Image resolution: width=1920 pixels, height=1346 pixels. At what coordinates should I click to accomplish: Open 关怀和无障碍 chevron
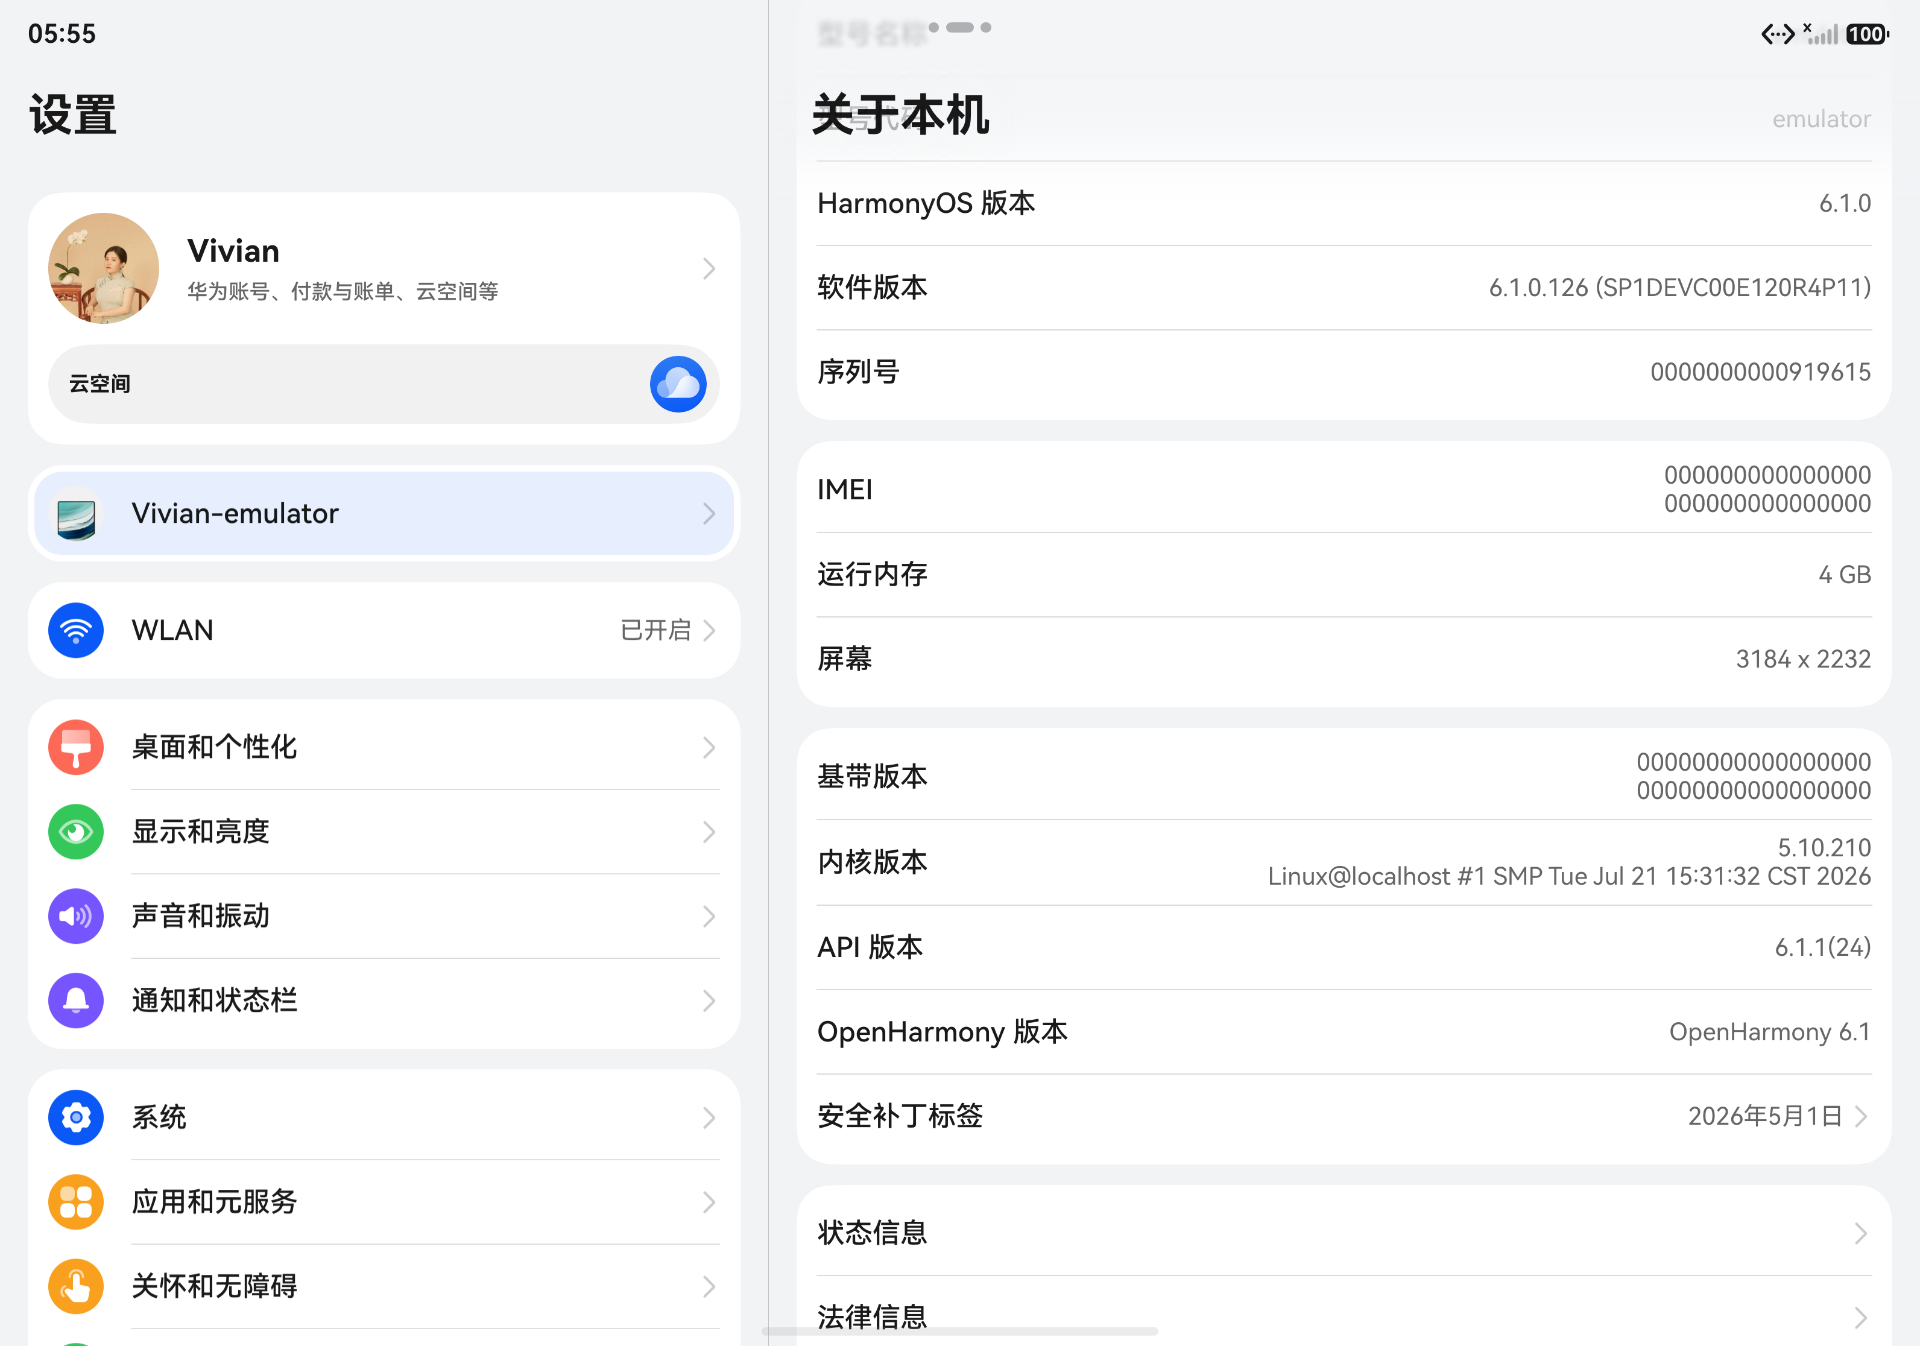tap(709, 1287)
